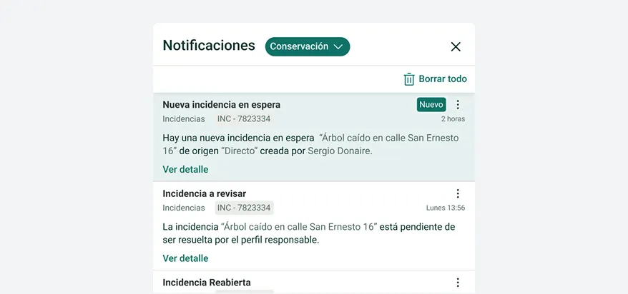Click the Lunes 13:56 timestamp

446,208
